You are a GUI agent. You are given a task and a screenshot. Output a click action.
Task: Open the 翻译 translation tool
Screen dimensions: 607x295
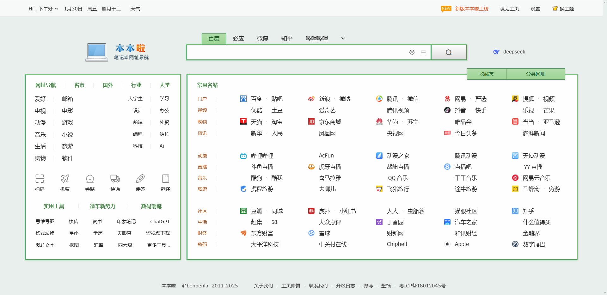(x=165, y=182)
